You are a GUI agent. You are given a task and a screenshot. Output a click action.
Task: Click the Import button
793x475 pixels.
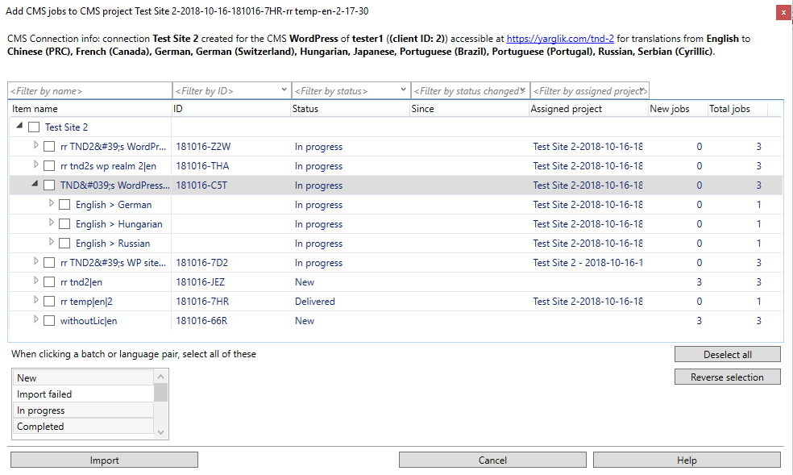tap(104, 460)
